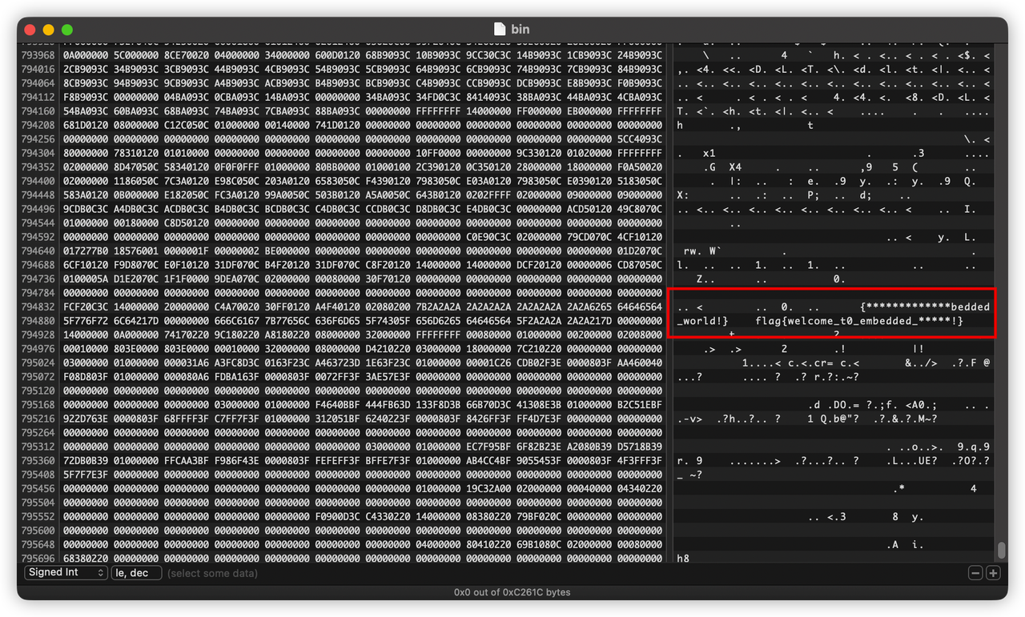Click the byte position status text
This screenshot has height=617, width=1025.
tap(512, 593)
